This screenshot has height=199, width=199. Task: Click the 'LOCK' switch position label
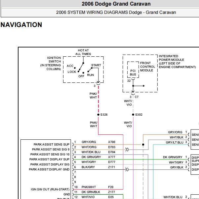click(x=72, y=72)
